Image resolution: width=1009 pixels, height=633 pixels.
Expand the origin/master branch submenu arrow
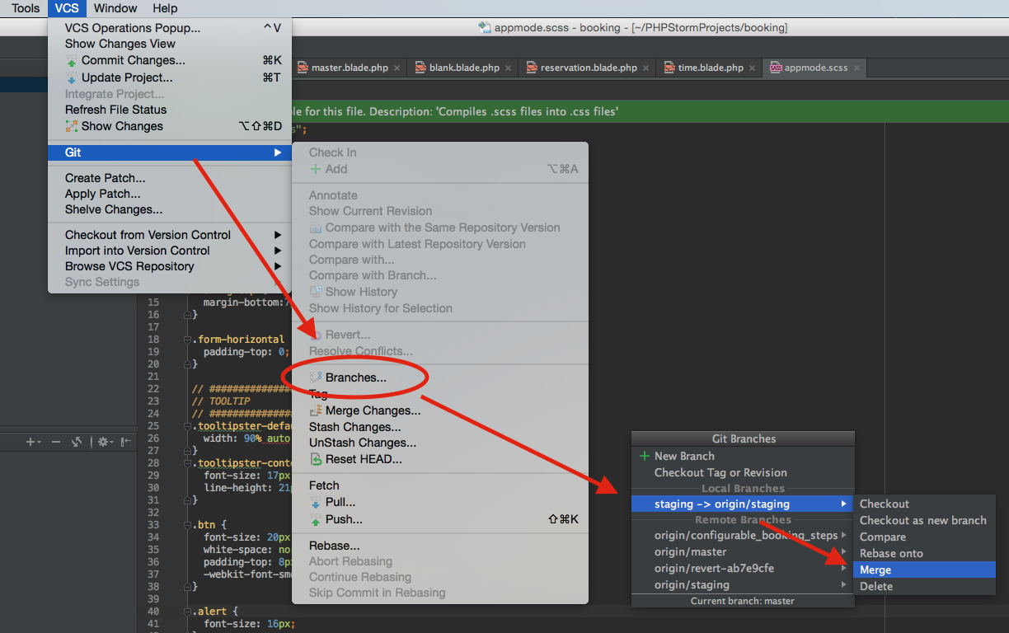pos(843,552)
